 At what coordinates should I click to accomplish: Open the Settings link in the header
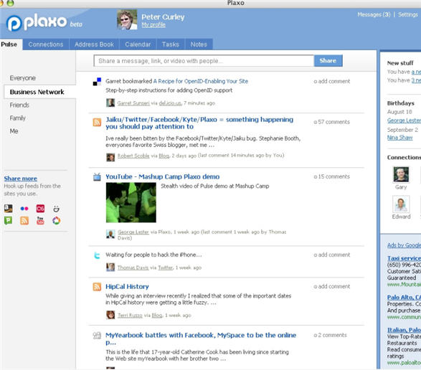click(408, 14)
